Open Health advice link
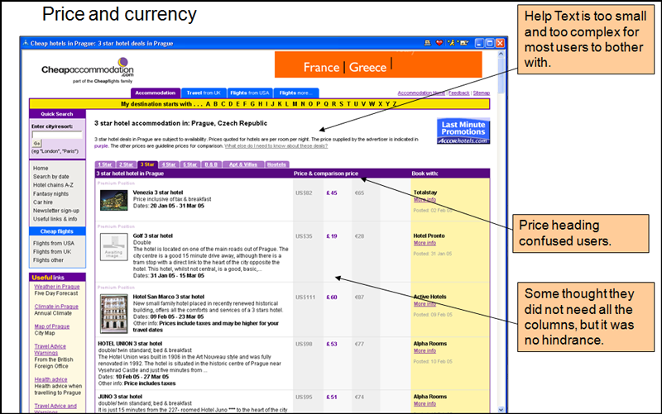This screenshot has height=414, width=662. [50, 379]
